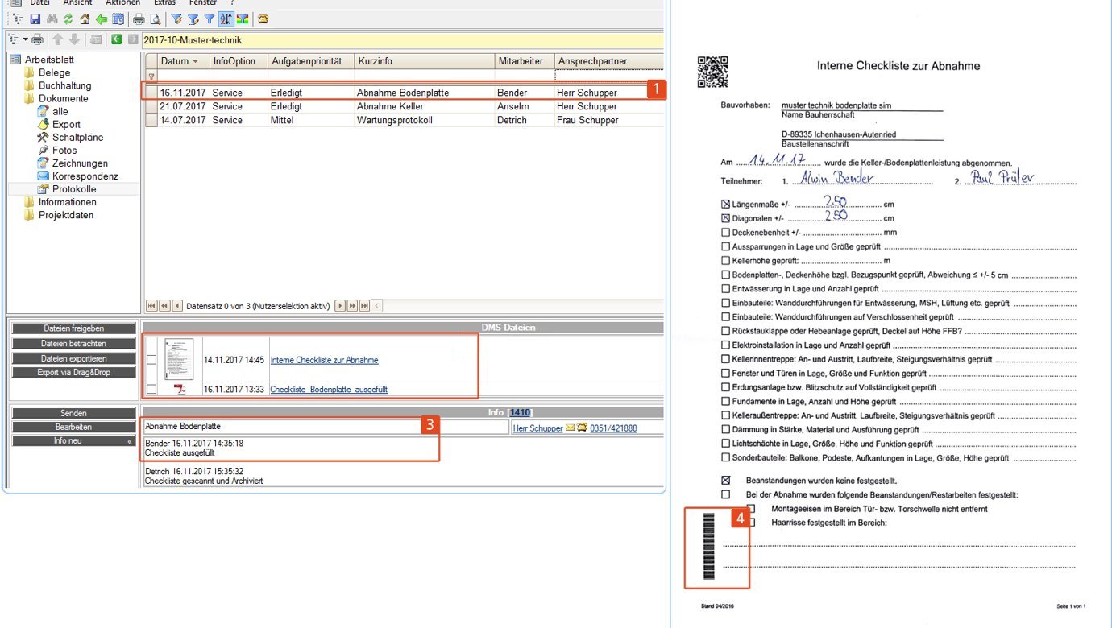Open the tree view dropdown arrow in second toolbar

[25, 39]
